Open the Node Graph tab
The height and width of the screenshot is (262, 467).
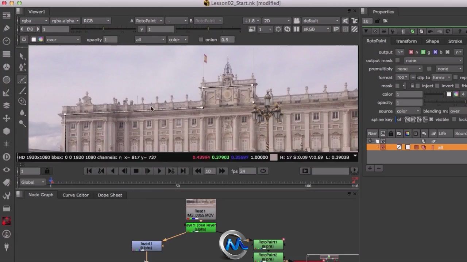[41, 195]
